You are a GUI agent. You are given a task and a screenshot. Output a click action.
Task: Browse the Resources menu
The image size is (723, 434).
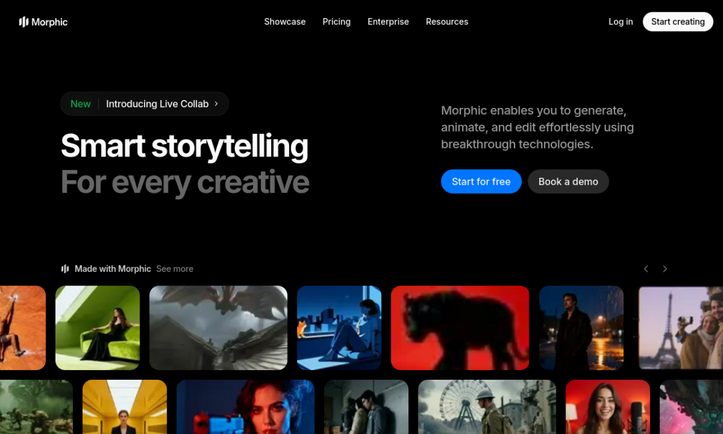(447, 21)
